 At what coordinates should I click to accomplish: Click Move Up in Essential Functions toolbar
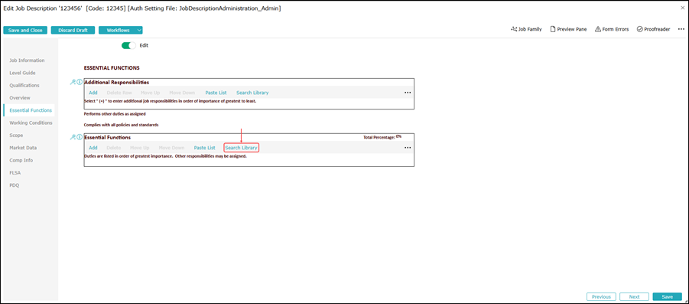point(140,148)
